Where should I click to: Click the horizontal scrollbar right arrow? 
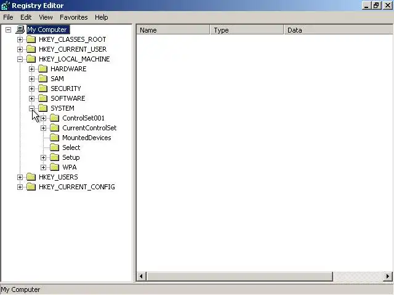388,277
